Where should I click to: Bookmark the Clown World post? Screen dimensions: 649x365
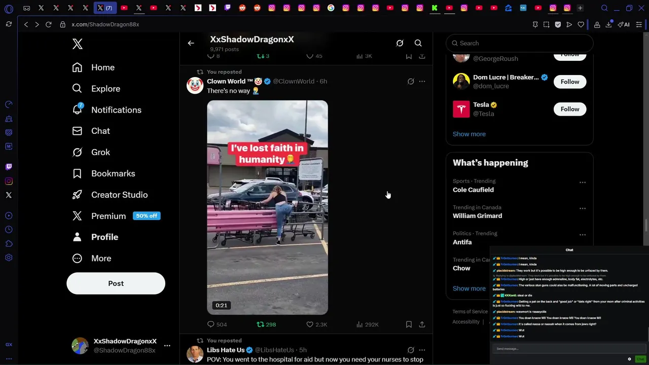coord(409,324)
